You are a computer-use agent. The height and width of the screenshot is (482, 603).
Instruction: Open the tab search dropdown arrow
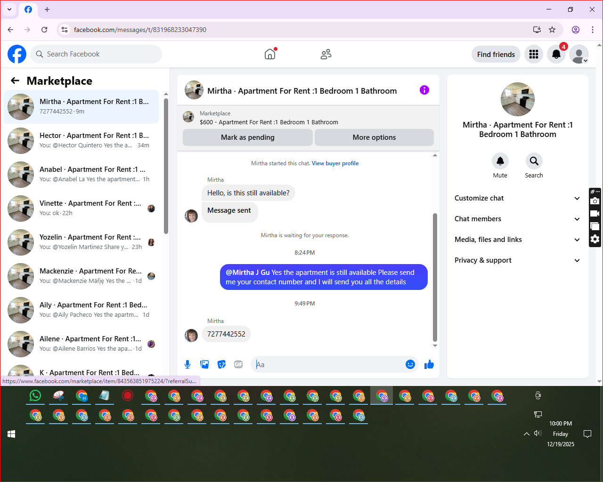pyautogui.click(x=9, y=9)
